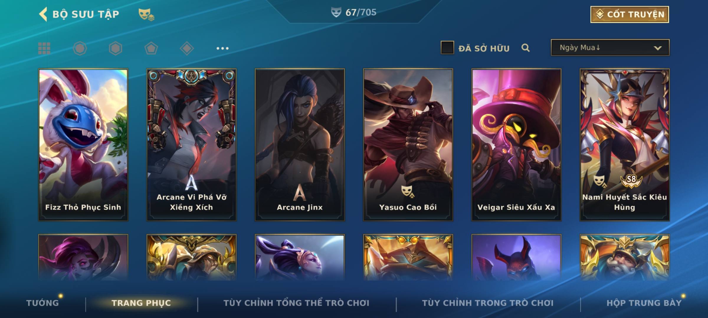Viewport: 708px width, 318px height.
Task: Open the Cốt Truyện button
Action: [630, 14]
